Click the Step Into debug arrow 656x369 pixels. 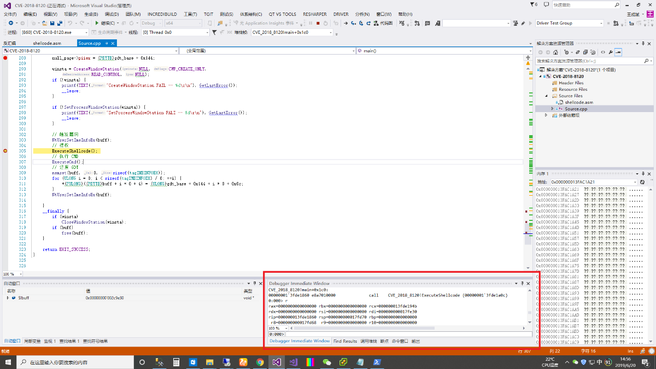[x=354, y=23]
